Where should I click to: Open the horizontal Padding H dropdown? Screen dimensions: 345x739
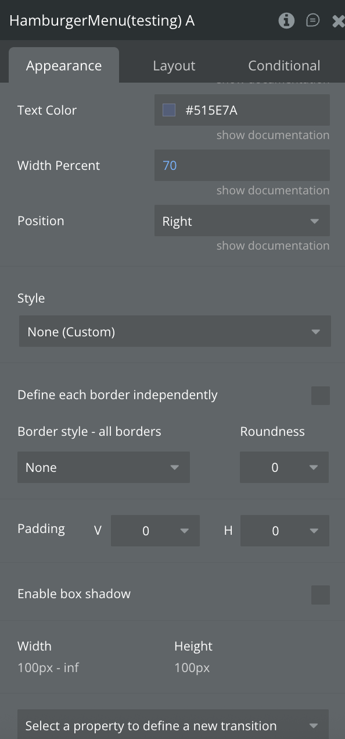285,531
